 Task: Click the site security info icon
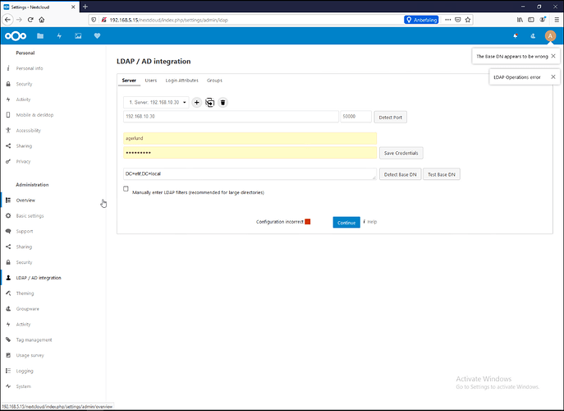click(104, 20)
